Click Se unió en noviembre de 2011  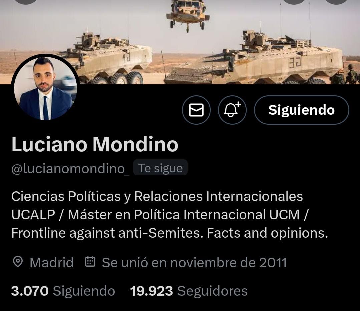click(194, 262)
